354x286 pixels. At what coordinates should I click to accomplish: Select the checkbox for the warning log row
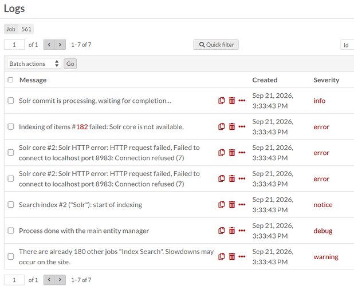tap(11, 256)
